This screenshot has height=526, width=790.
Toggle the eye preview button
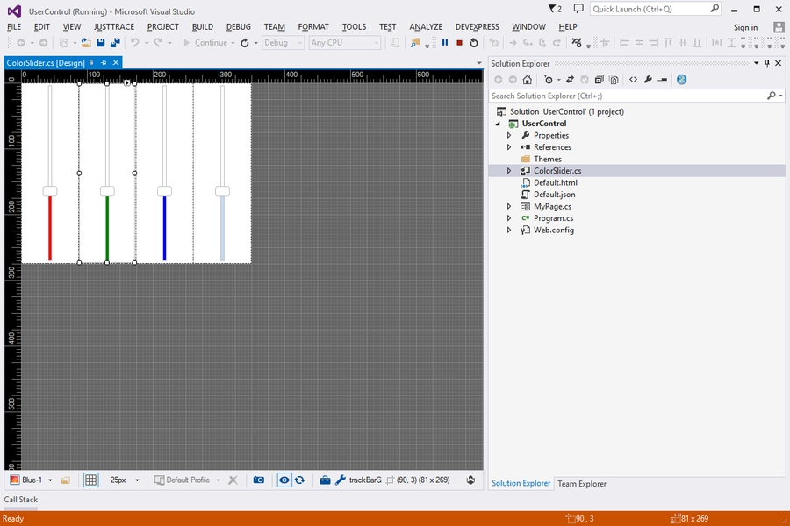pyautogui.click(x=284, y=480)
